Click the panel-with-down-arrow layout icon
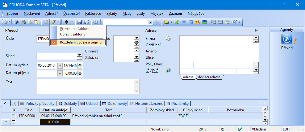The image size is (305, 132). 213,22
